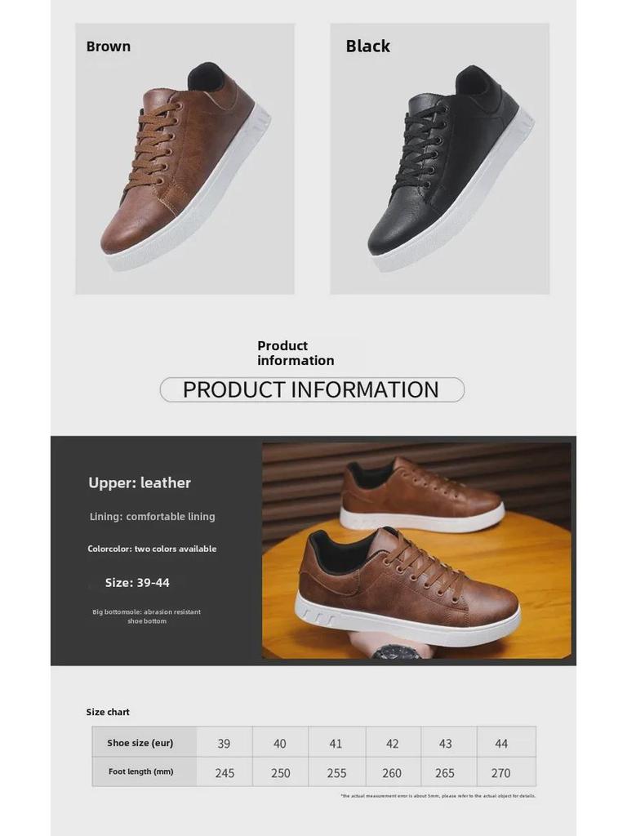The height and width of the screenshot is (836, 627).
Task: Click the brown shoes on table photo
Action: pos(416,551)
